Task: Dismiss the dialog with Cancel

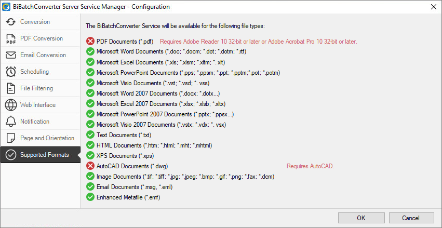Action: (x=411, y=218)
